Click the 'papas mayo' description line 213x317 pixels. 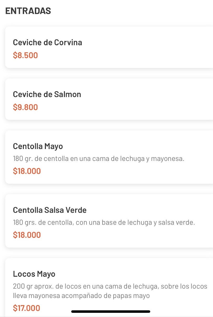(81, 296)
